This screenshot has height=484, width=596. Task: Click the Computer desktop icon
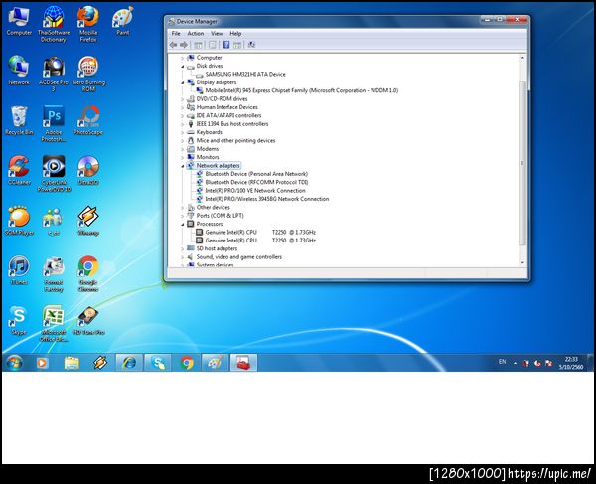(x=19, y=21)
